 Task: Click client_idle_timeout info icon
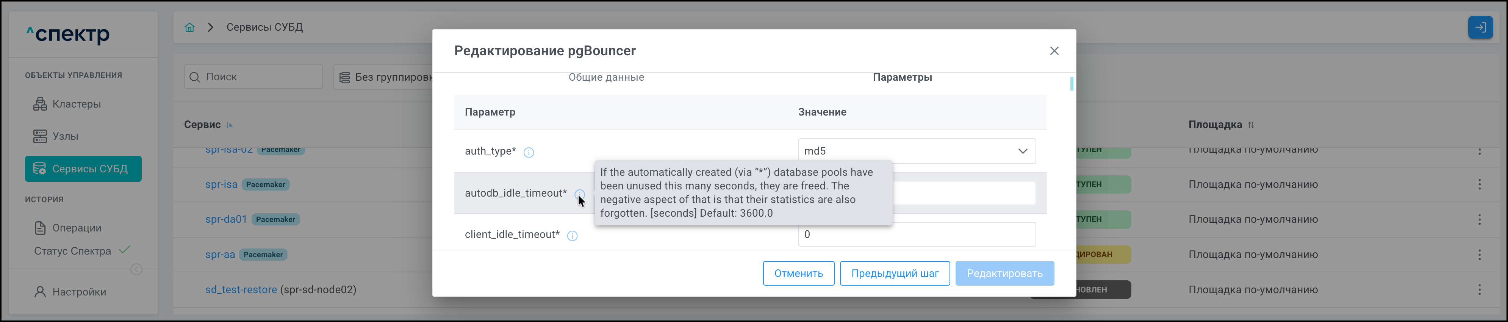(x=573, y=236)
